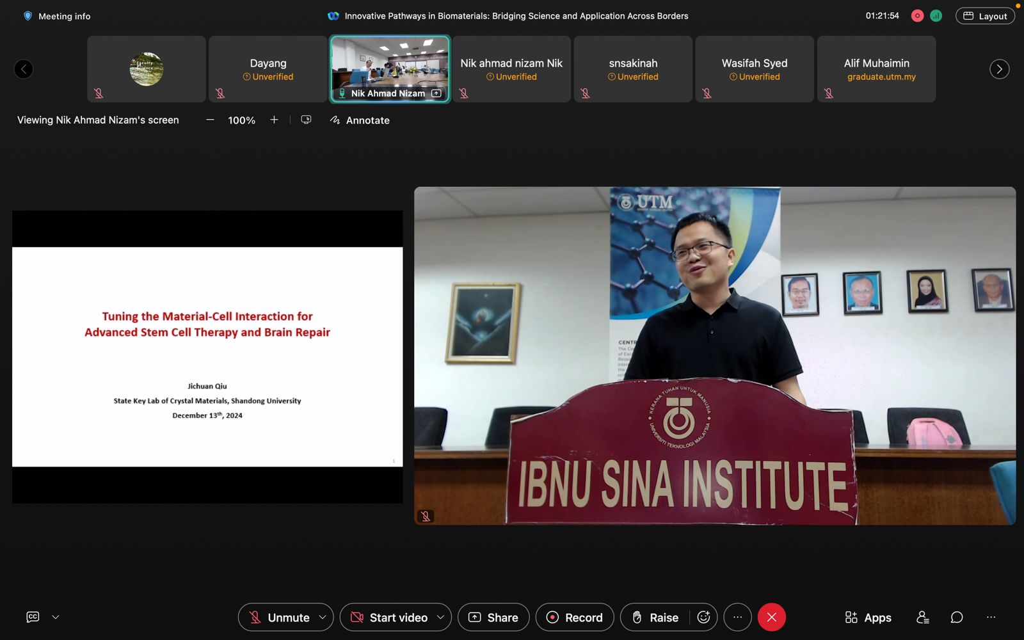The width and height of the screenshot is (1024, 640).
Task: Open the Annotate tool
Action: click(360, 120)
